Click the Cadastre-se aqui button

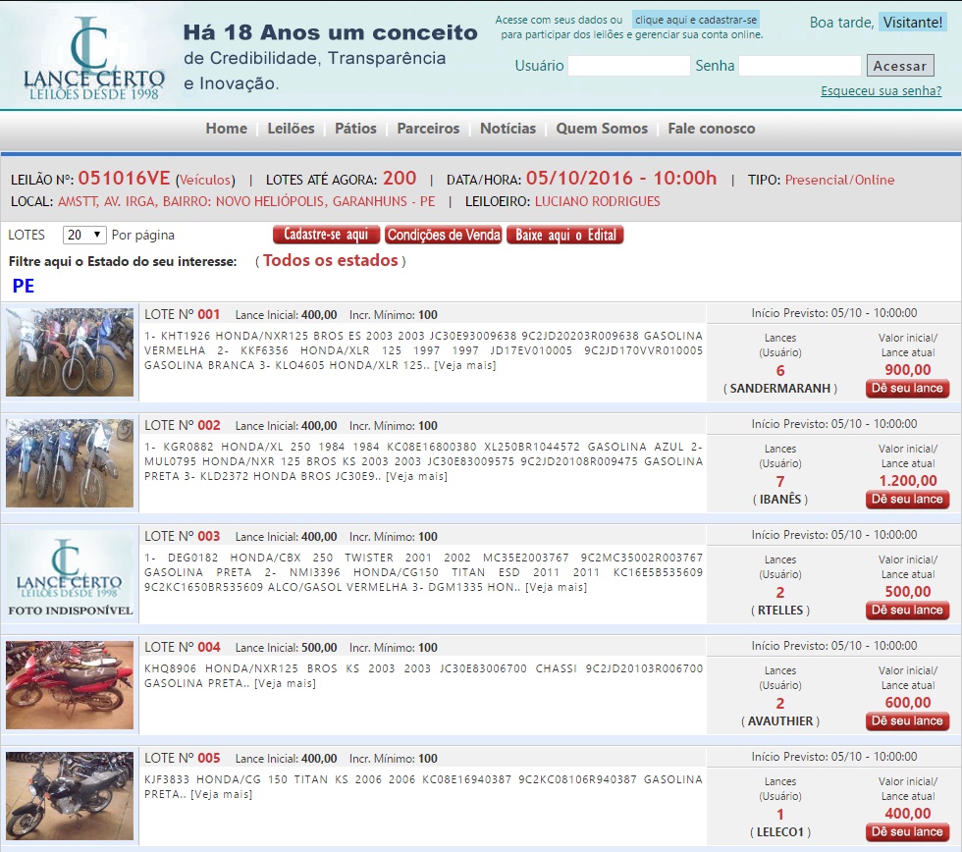(326, 235)
